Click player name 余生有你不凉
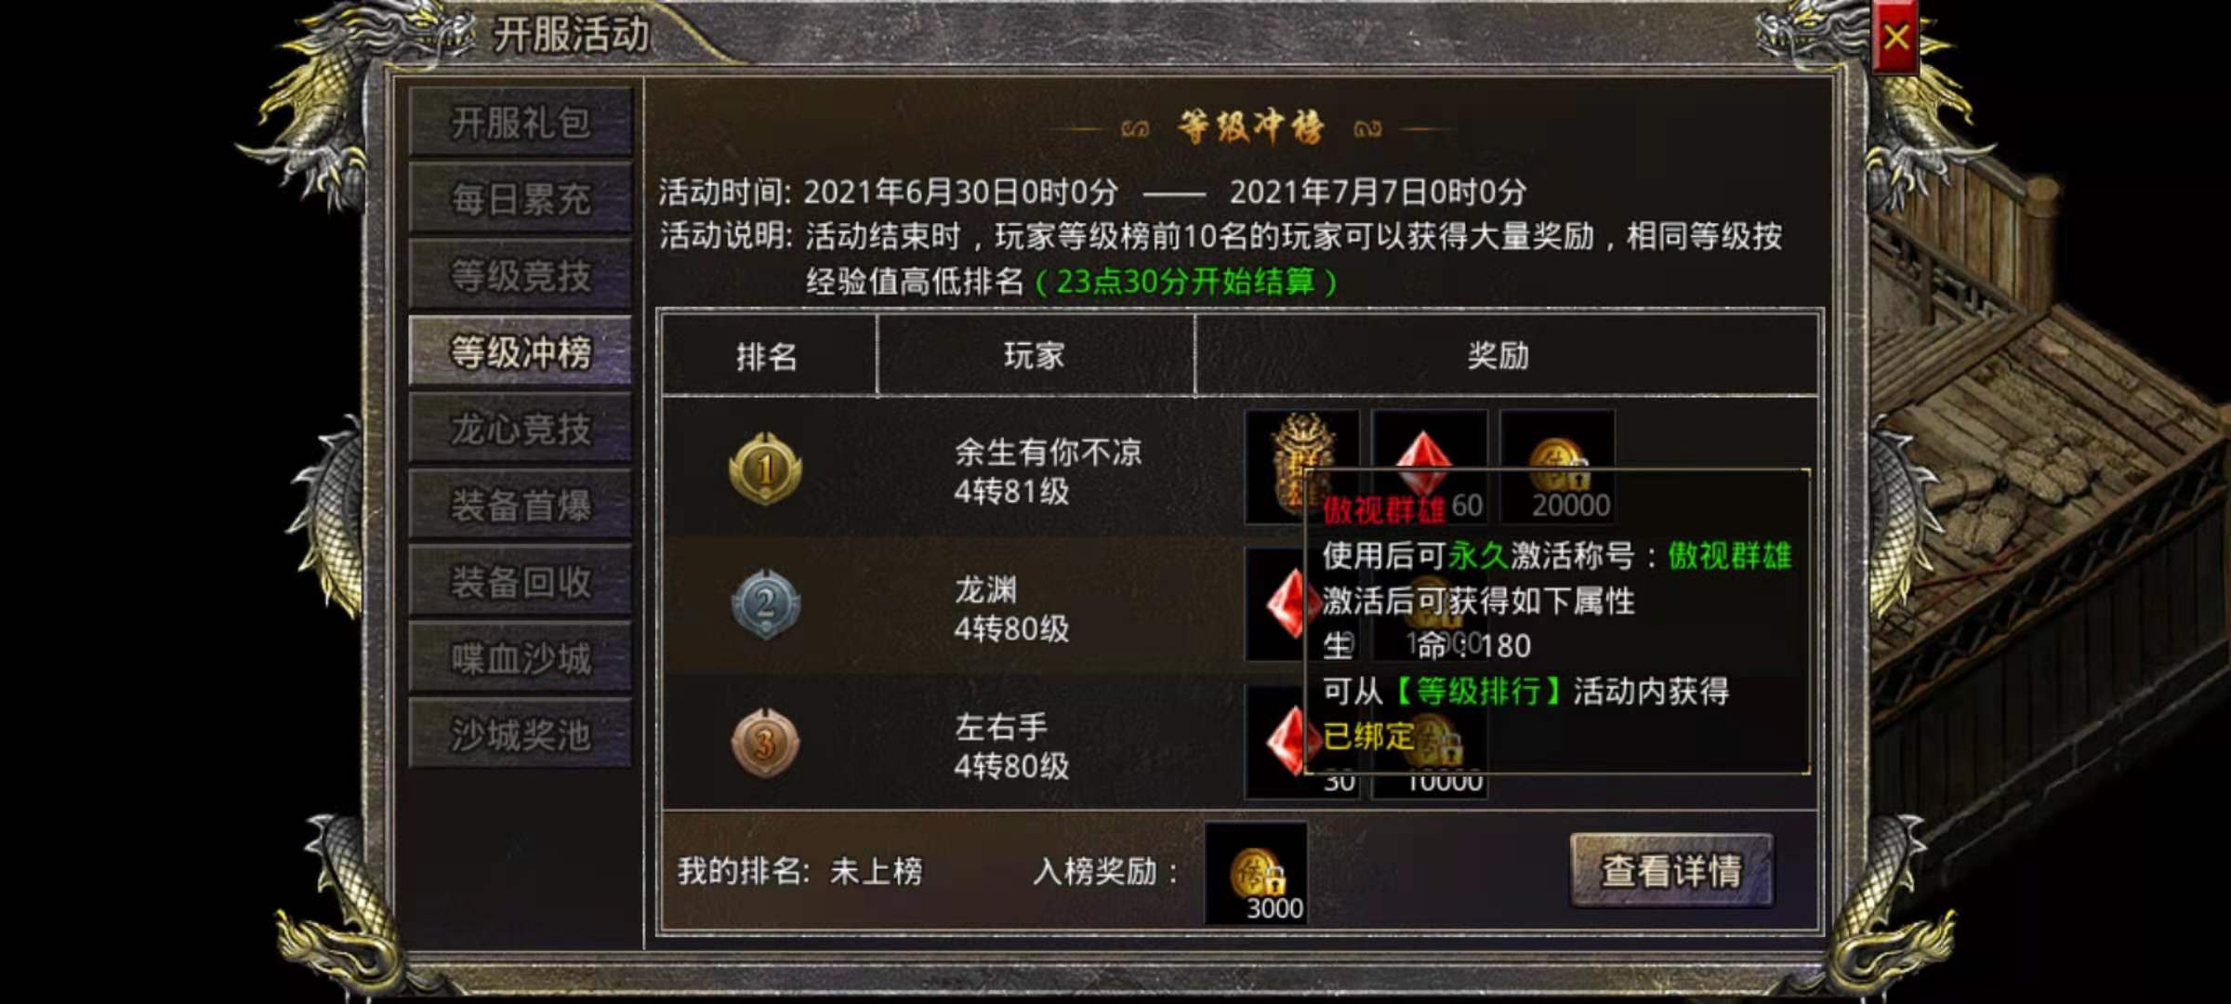The height and width of the screenshot is (1004, 2231). click(1048, 453)
